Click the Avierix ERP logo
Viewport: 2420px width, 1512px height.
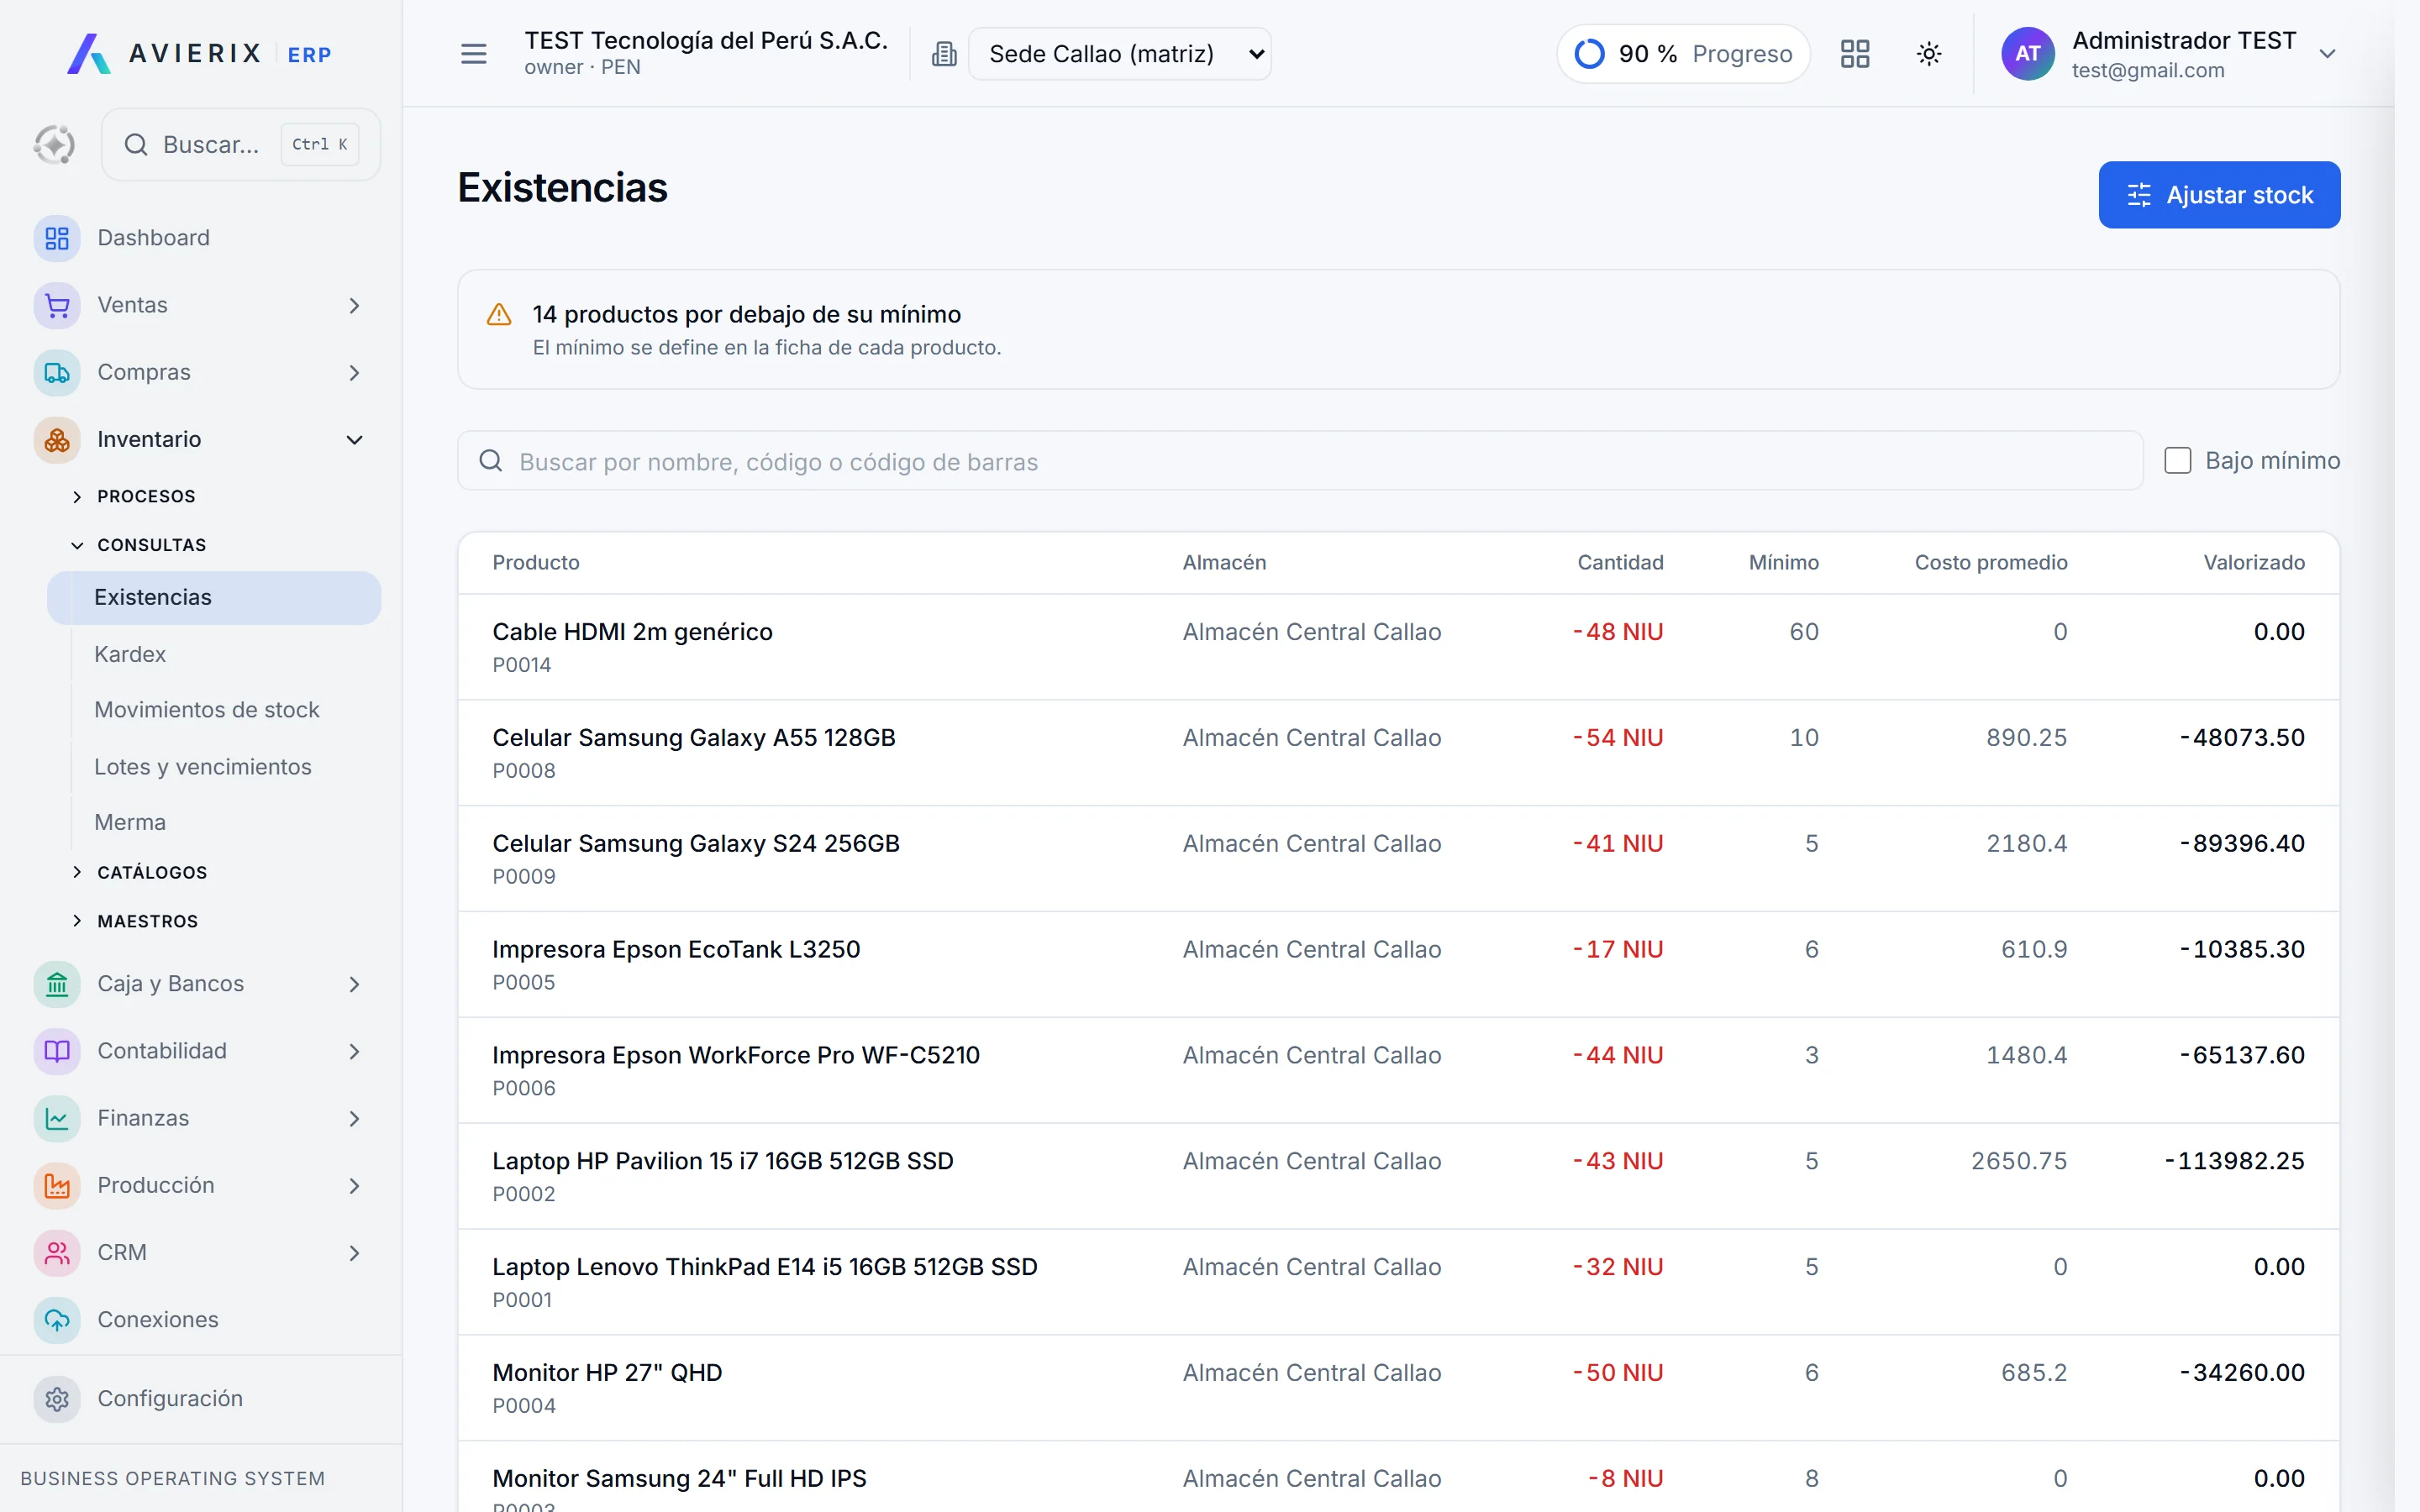(199, 54)
